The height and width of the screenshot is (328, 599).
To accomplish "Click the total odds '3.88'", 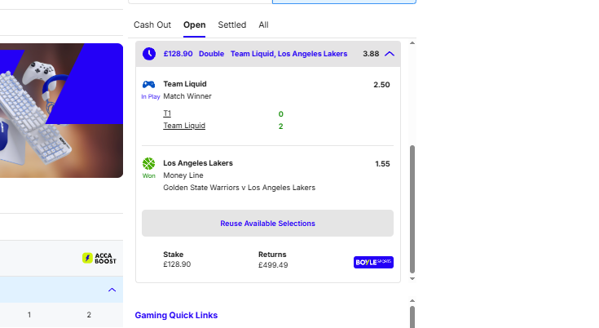I will 371,54.
